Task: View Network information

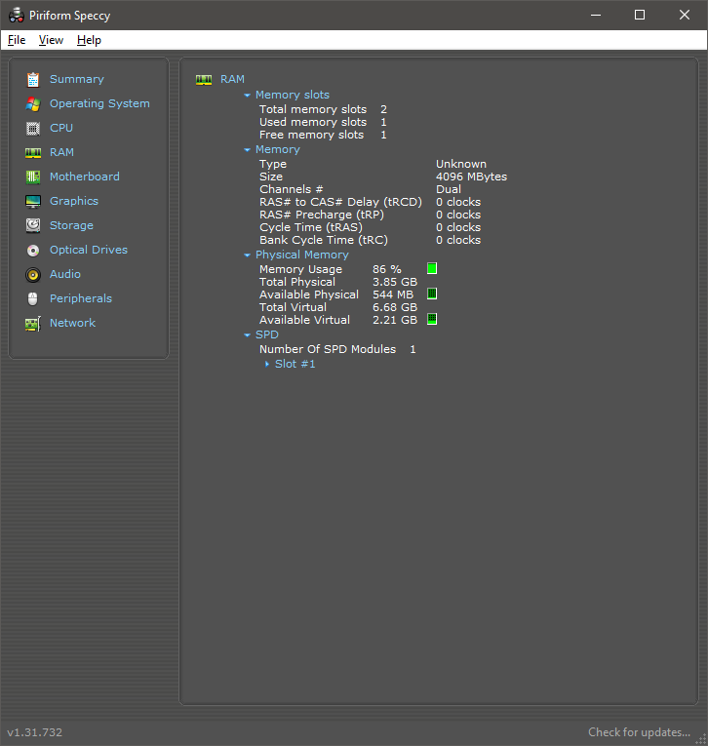Action: click(72, 323)
